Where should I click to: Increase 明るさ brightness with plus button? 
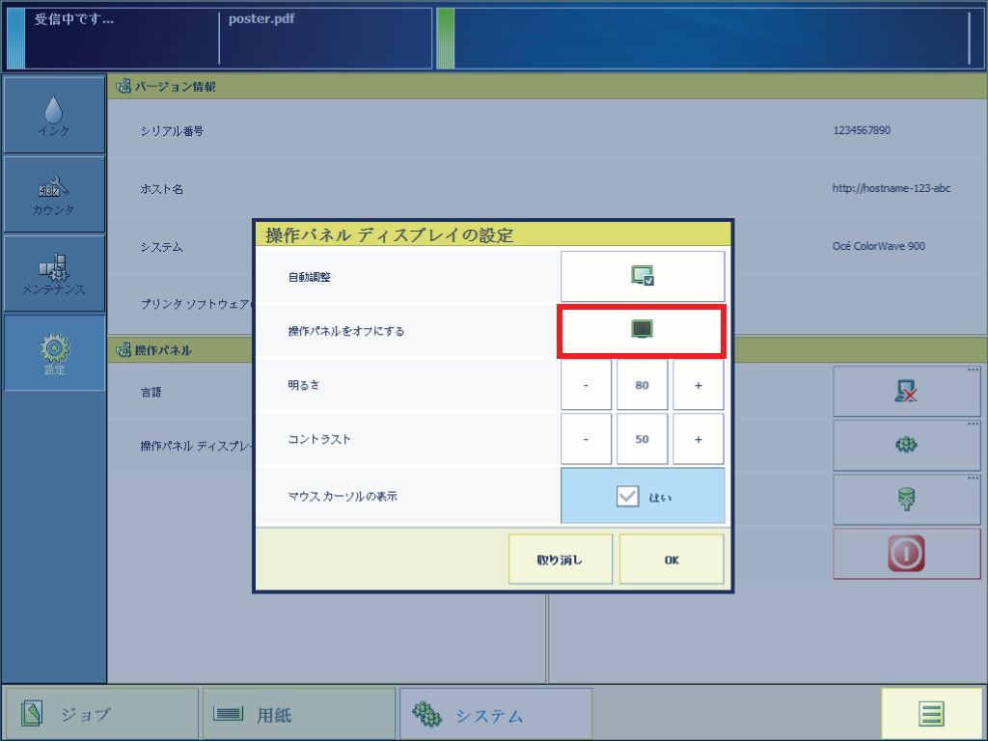(699, 385)
